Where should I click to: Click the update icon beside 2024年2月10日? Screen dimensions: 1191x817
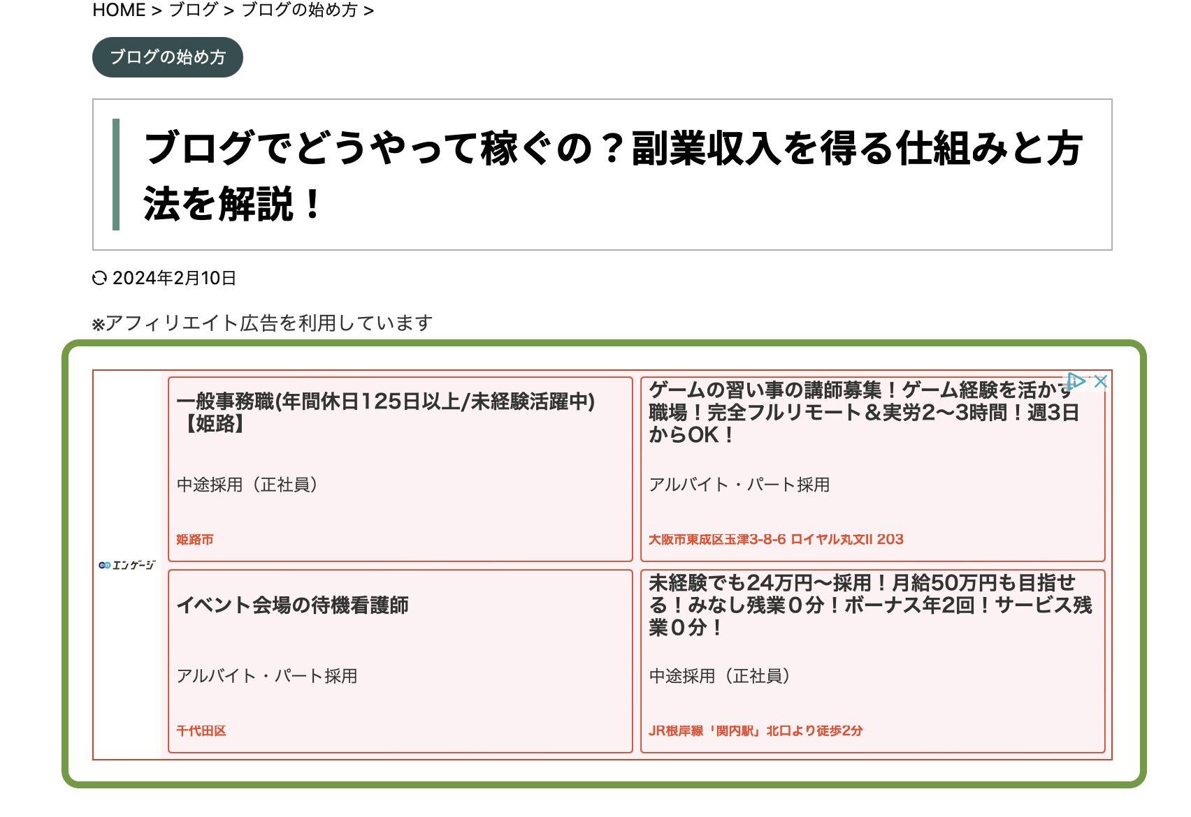tap(100, 279)
